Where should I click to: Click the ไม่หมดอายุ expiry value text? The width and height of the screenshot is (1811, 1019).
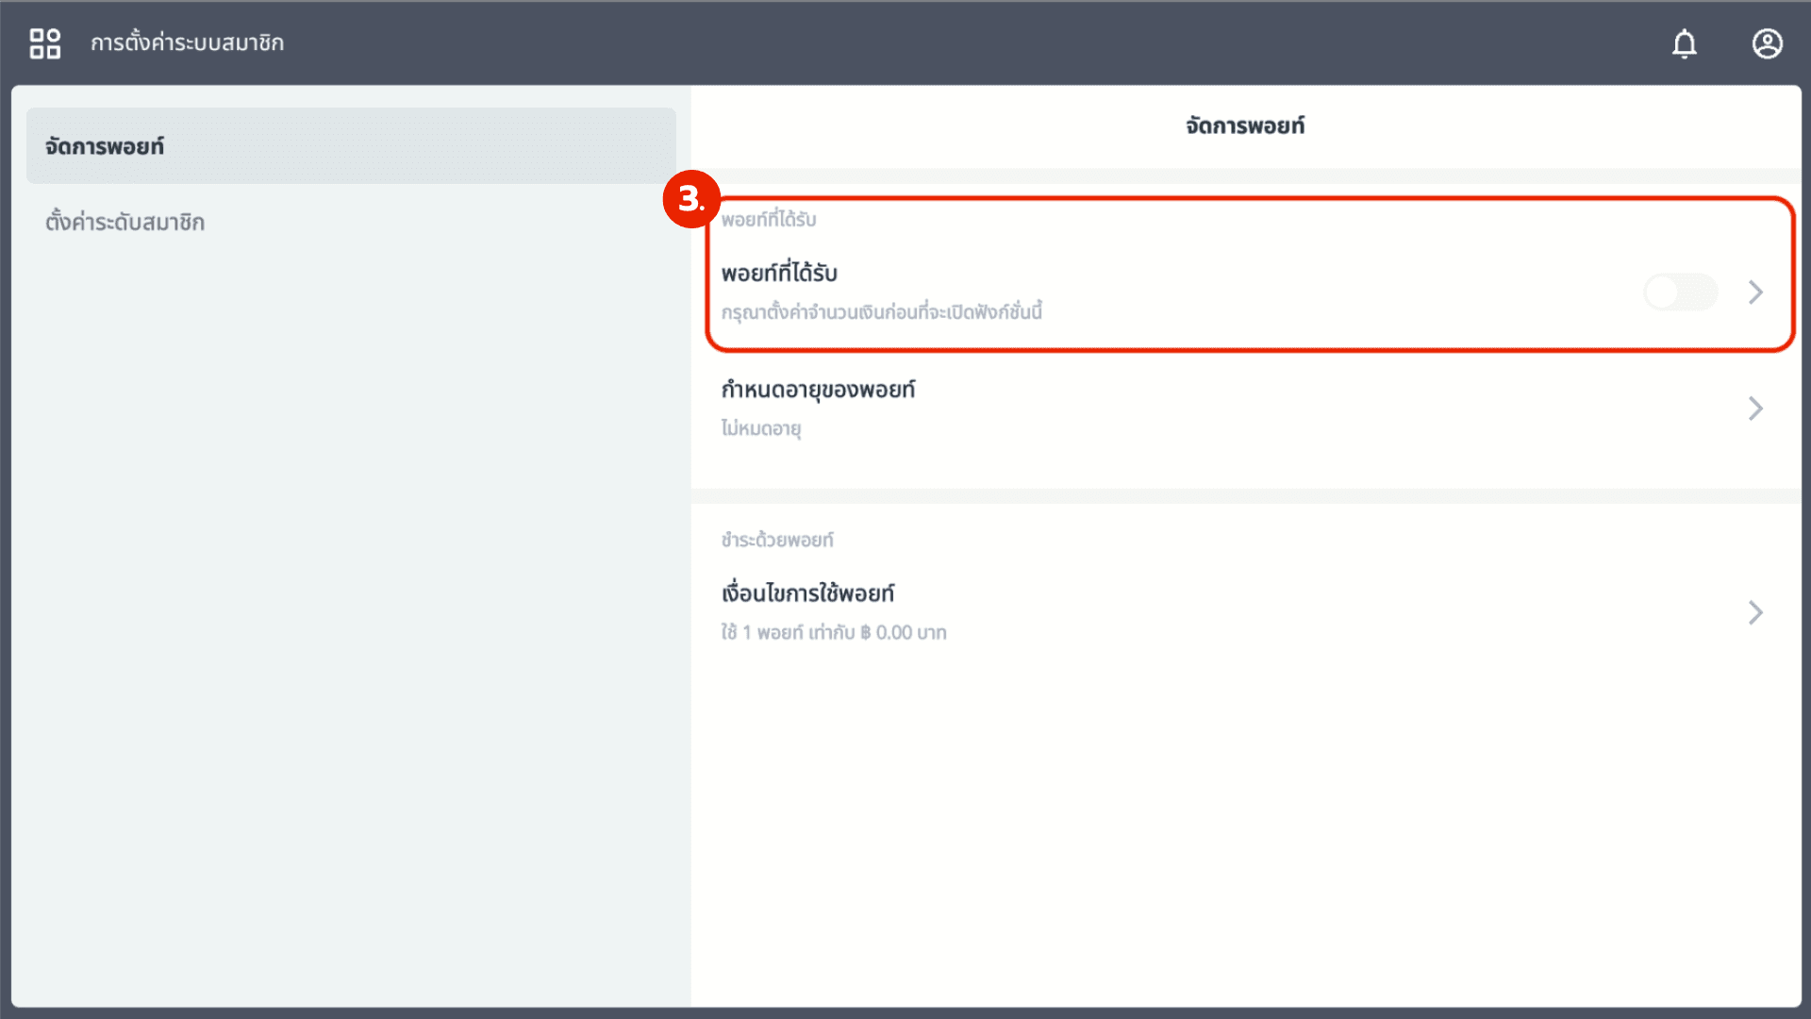761,428
